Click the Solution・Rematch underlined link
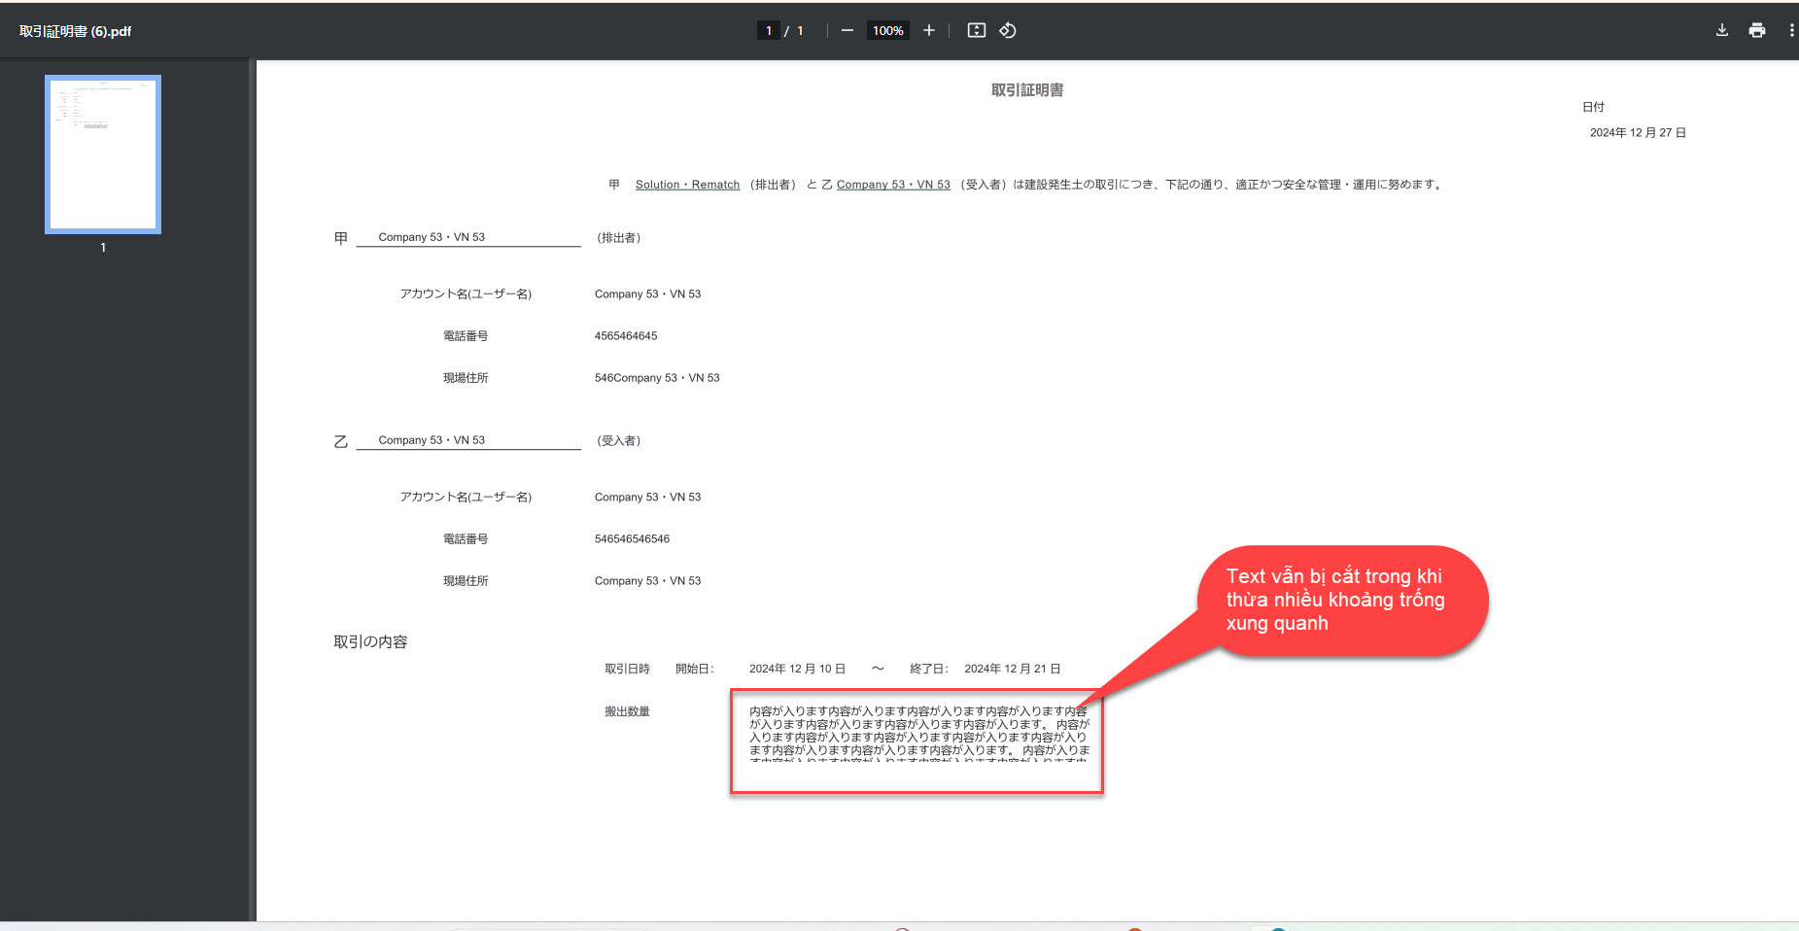This screenshot has height=931, width=1799. (687, 185)
